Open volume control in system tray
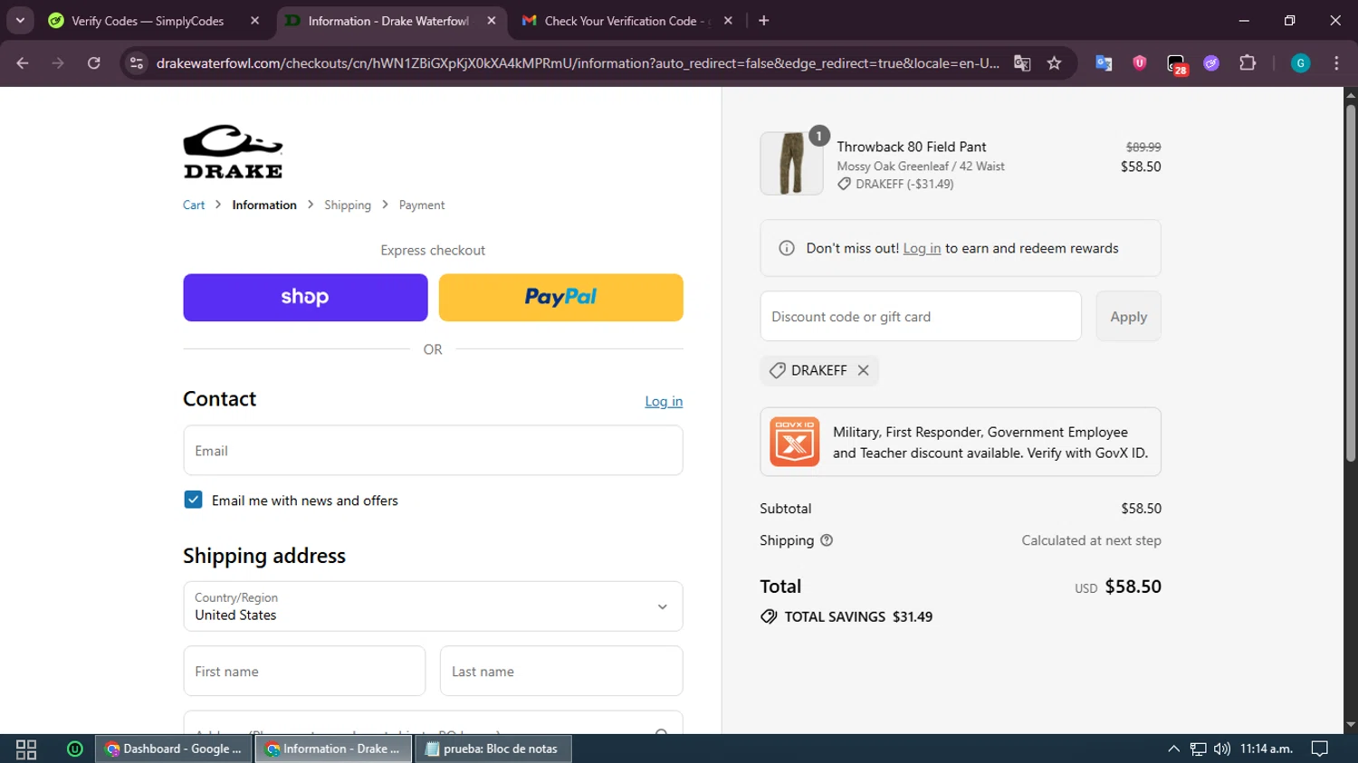1358x763 pixels. pos(1222,749)
